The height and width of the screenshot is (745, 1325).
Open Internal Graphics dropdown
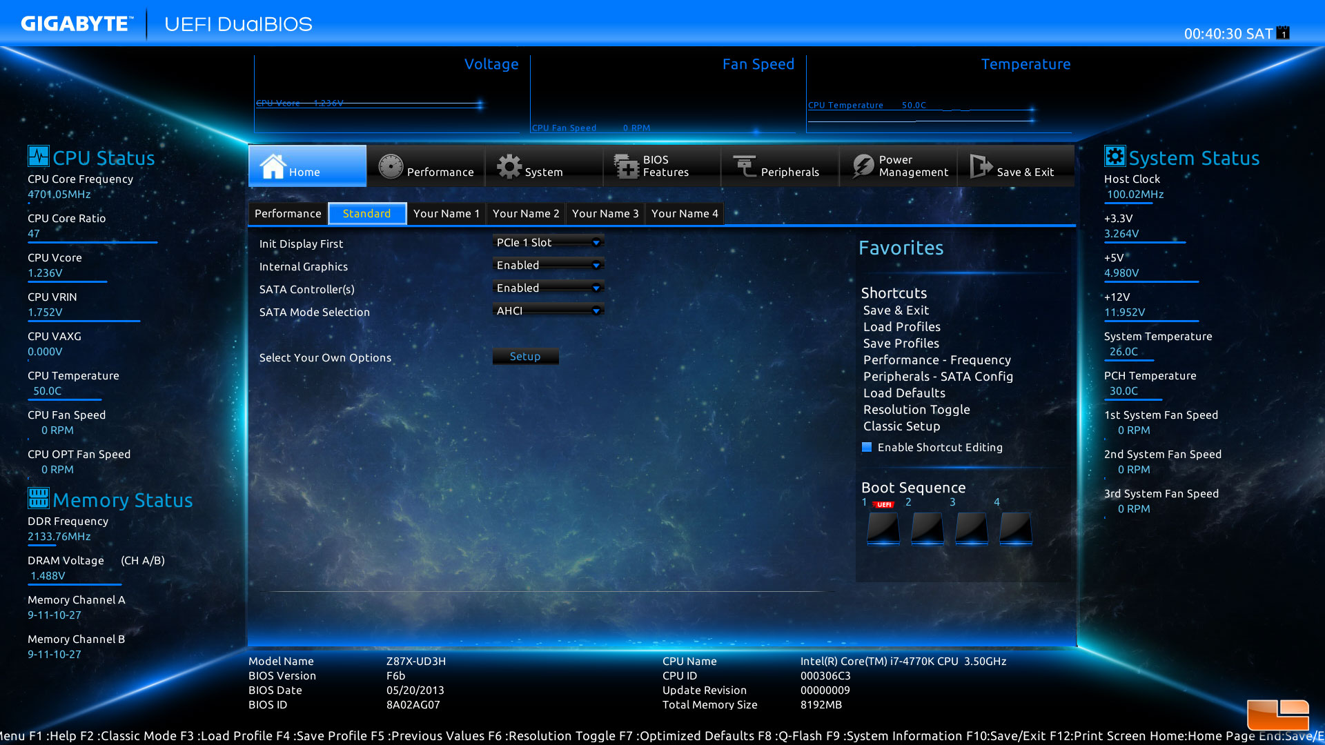548,265
